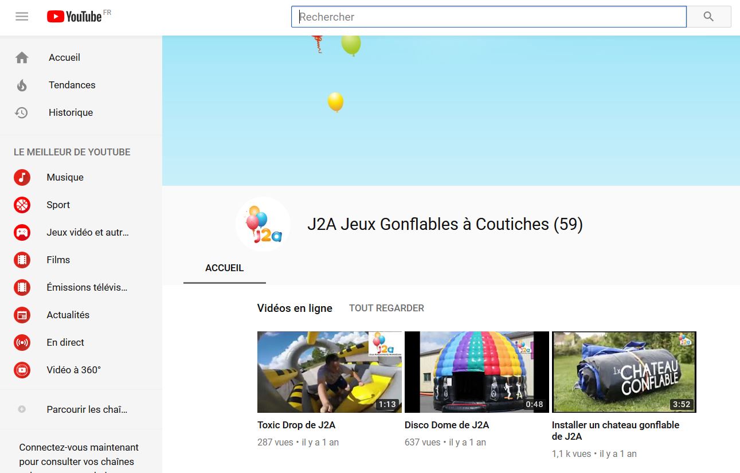Click the Actualités news icon

(x=22, y=315)
